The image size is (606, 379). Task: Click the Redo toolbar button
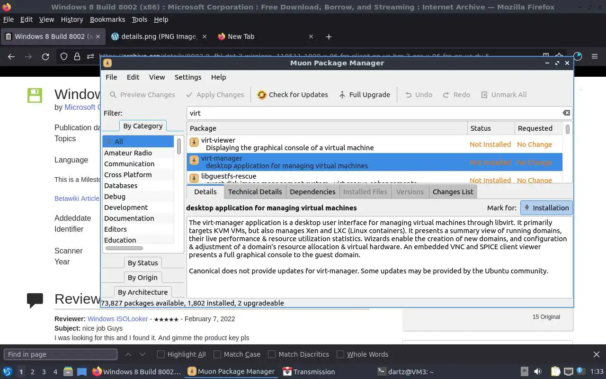(x=456, y=95)
